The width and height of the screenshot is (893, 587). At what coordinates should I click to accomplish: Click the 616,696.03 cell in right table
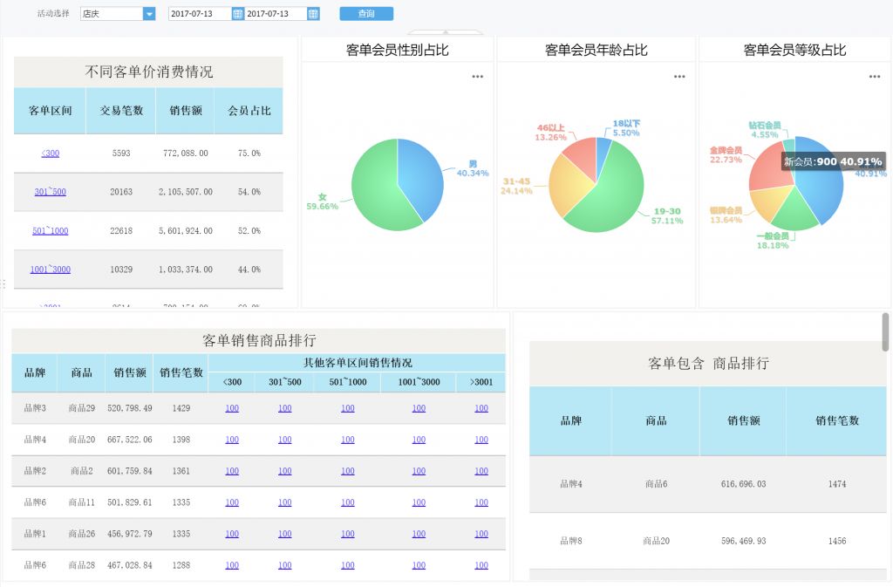coord(743,484)
